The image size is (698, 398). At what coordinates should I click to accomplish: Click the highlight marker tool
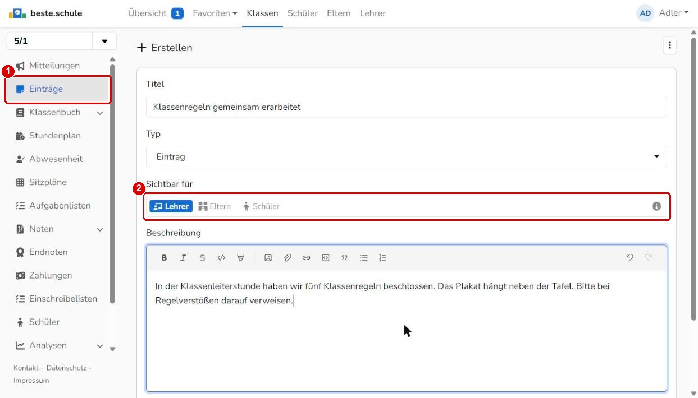coord(240,258)
